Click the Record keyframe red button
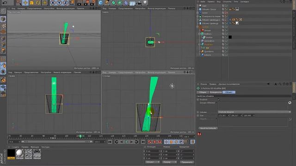 [x=150, y=142]
